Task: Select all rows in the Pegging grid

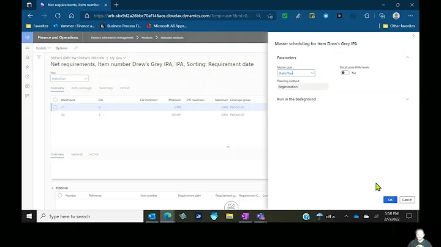Action: click(59, 196)
